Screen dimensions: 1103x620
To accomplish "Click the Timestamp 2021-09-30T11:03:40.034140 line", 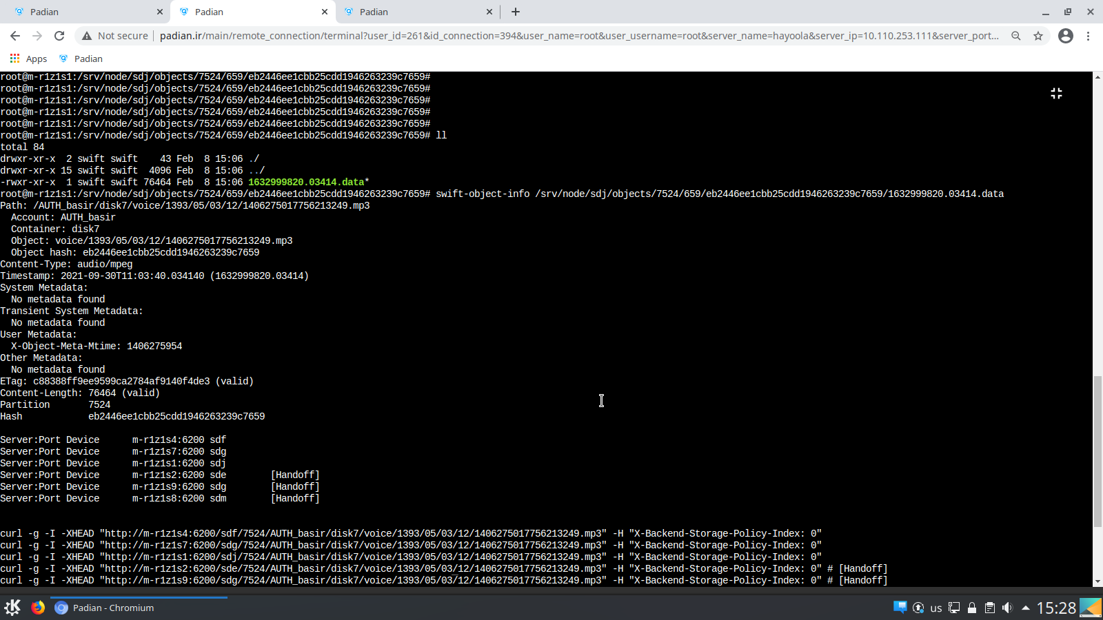I will 154,276.
